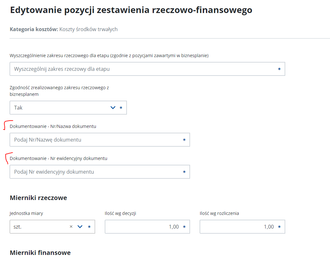The width and height of the screenshot is (330, 260).
Task: Click the 'Dokumentowanie - Nr/Nazwa dokumentu' label
Action: (53, 126)
